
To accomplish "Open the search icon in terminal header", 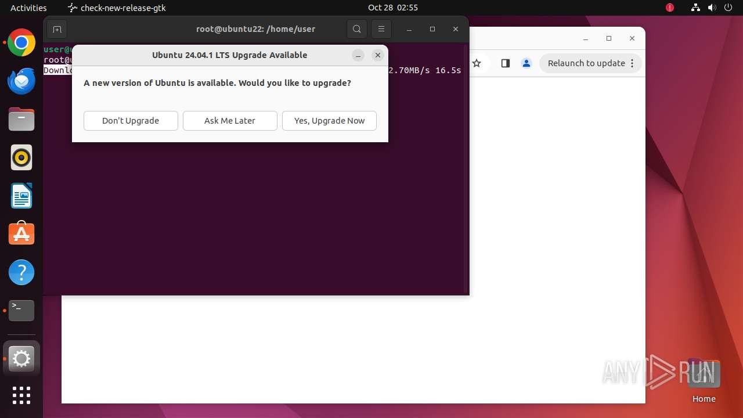I will click(357, 29).
